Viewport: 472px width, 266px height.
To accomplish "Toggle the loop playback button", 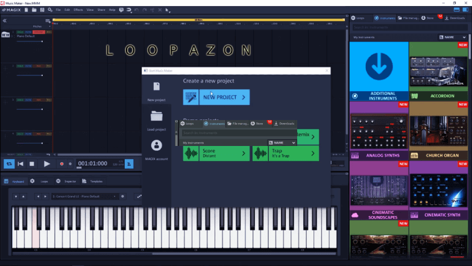I will [9, 164].
